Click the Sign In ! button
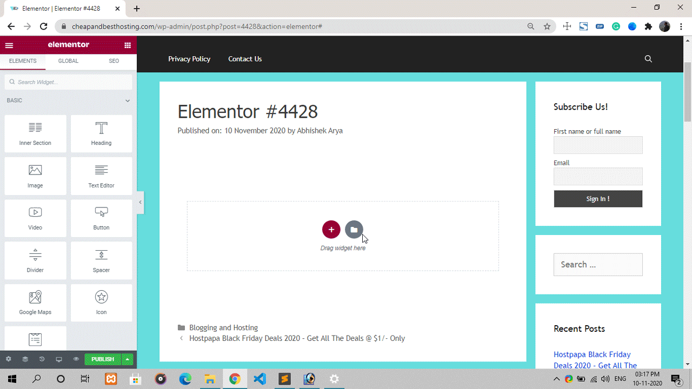 (x=598, y=199)
